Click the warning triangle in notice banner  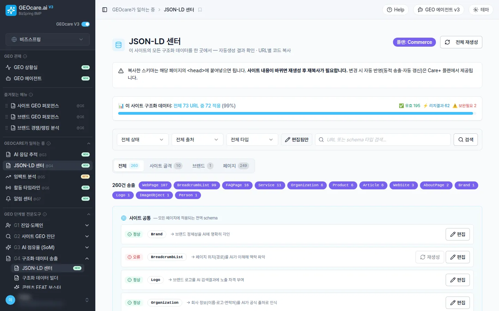(121, 71)
